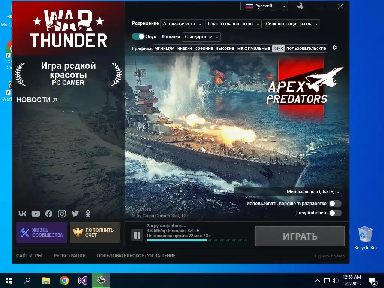Open Recycle Bin on desktop
The width and height of the screenshot is (384, 288).
pyautogui.click(x=365, y=238)
